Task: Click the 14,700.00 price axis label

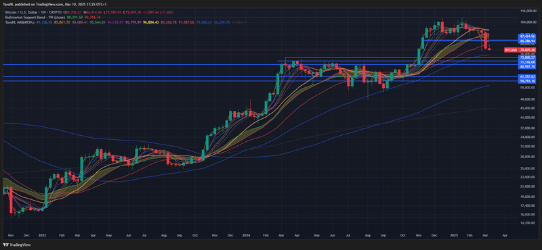Action: coord(527,223)
